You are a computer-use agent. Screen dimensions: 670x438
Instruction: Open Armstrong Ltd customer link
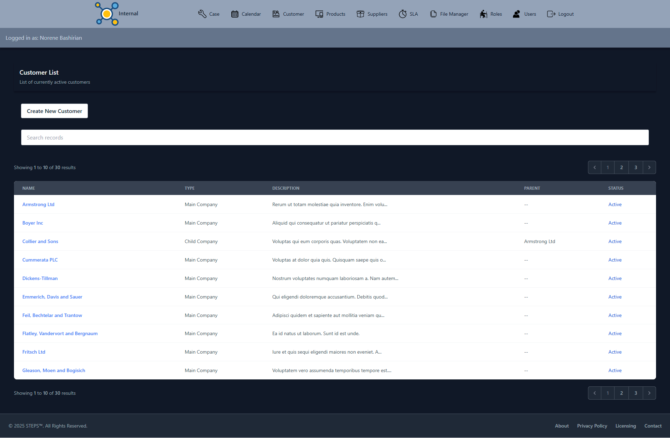tap(38, 204)
